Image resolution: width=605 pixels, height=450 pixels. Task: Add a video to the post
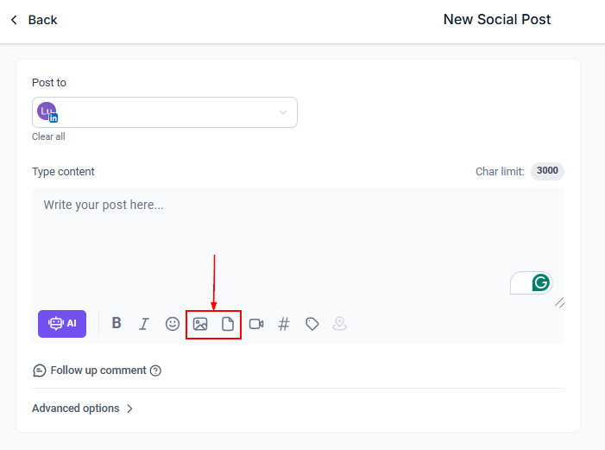256,324
